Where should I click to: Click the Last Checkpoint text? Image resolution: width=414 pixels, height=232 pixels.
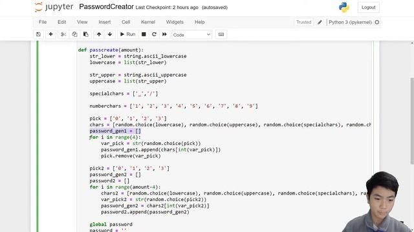point(167,7)
